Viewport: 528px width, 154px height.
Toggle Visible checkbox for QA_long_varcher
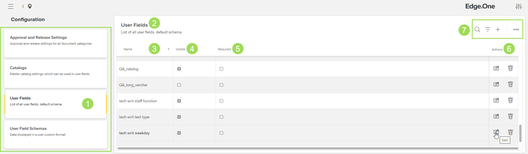(179, 85)
